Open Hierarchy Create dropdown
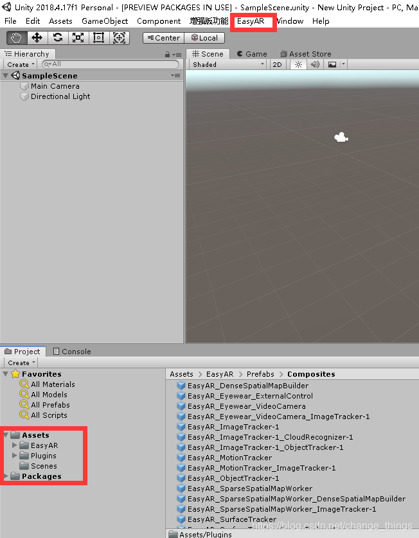The image size is (419, 538). [x=21, y=64]
